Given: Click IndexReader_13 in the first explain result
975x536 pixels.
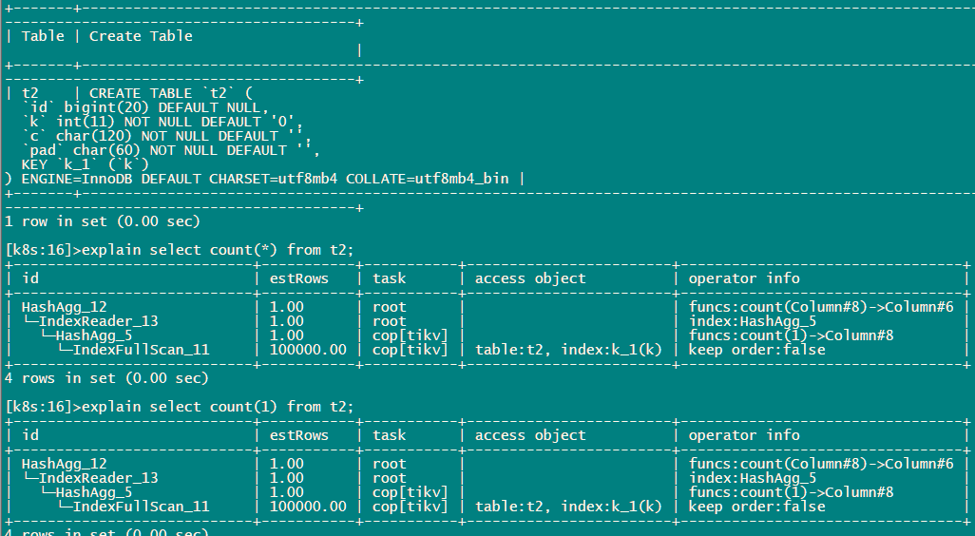Looking at the screenshot, I should [x=98, y=321].
